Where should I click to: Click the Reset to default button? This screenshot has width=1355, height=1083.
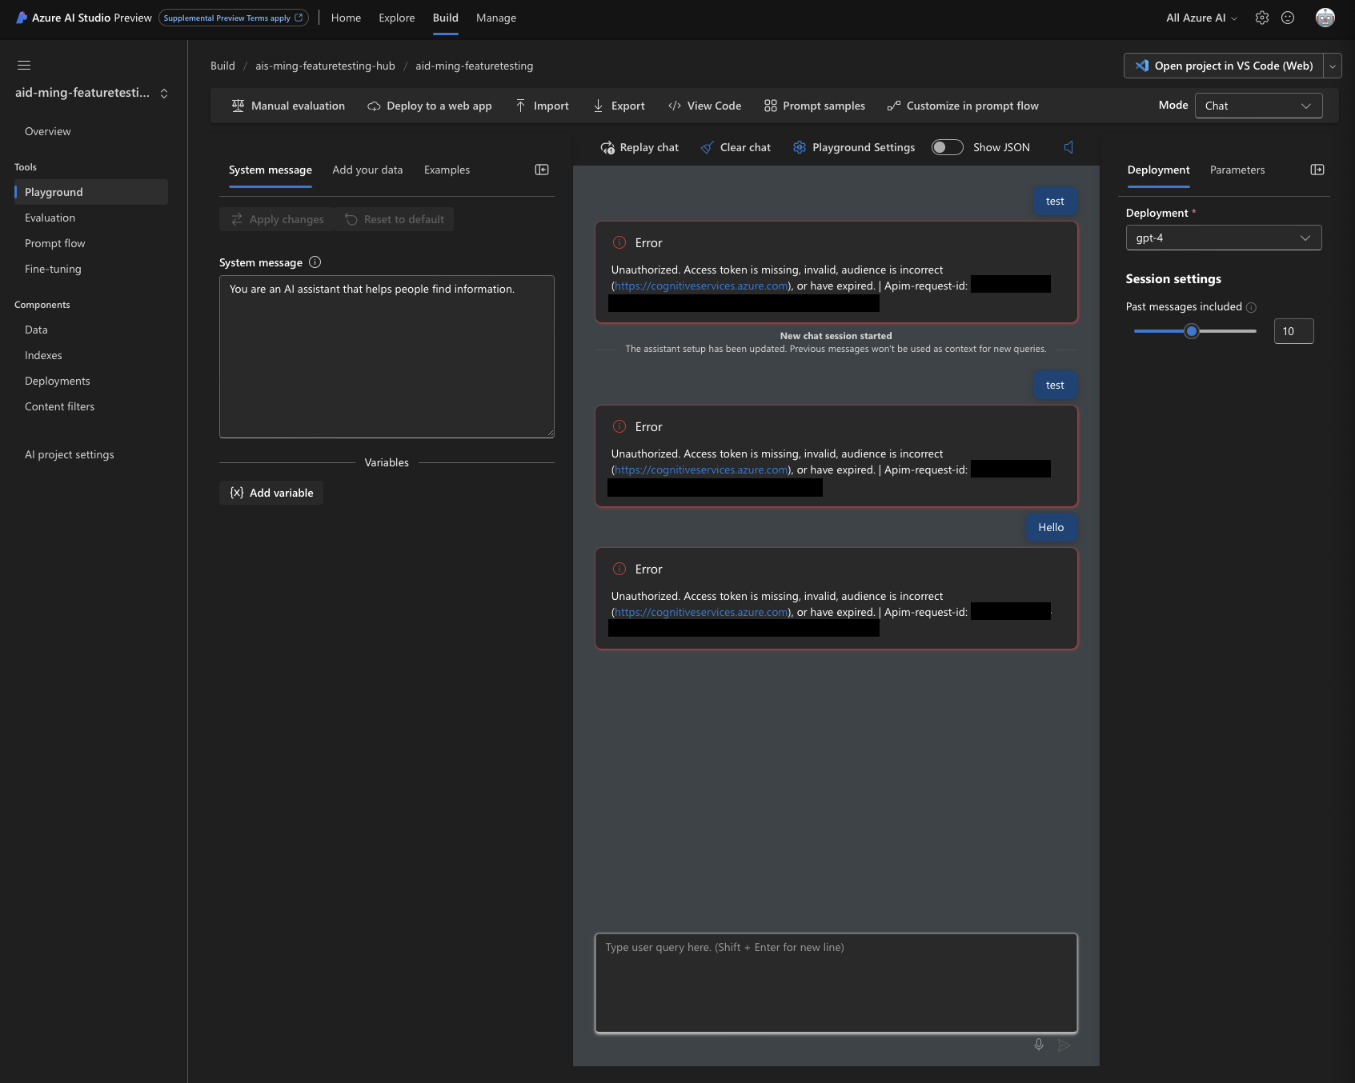(394, 219)
